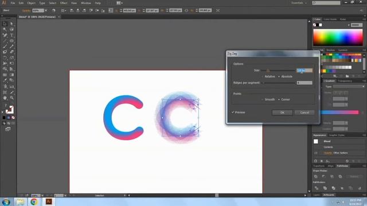Open the Gradient Type dropdown
Image resolution: width=367 pixels, height=206 pixels.
pos(349,86)
